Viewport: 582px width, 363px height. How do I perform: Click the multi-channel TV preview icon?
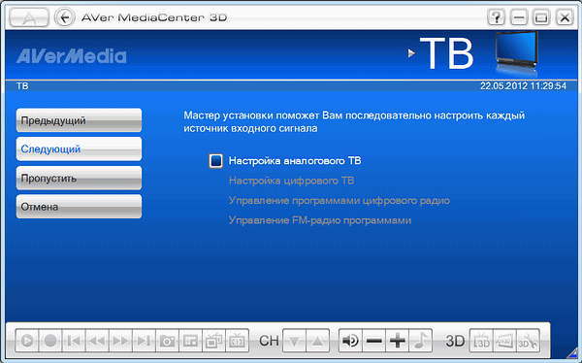click(x=213, y=341)
